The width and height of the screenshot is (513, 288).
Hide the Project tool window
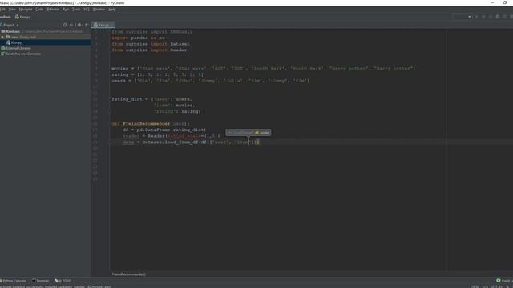(x=87, y=25)
